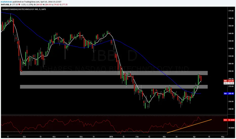Click the 40.0000 RSI scale label
Screen dimensions: 236x139
click(231, 128)
